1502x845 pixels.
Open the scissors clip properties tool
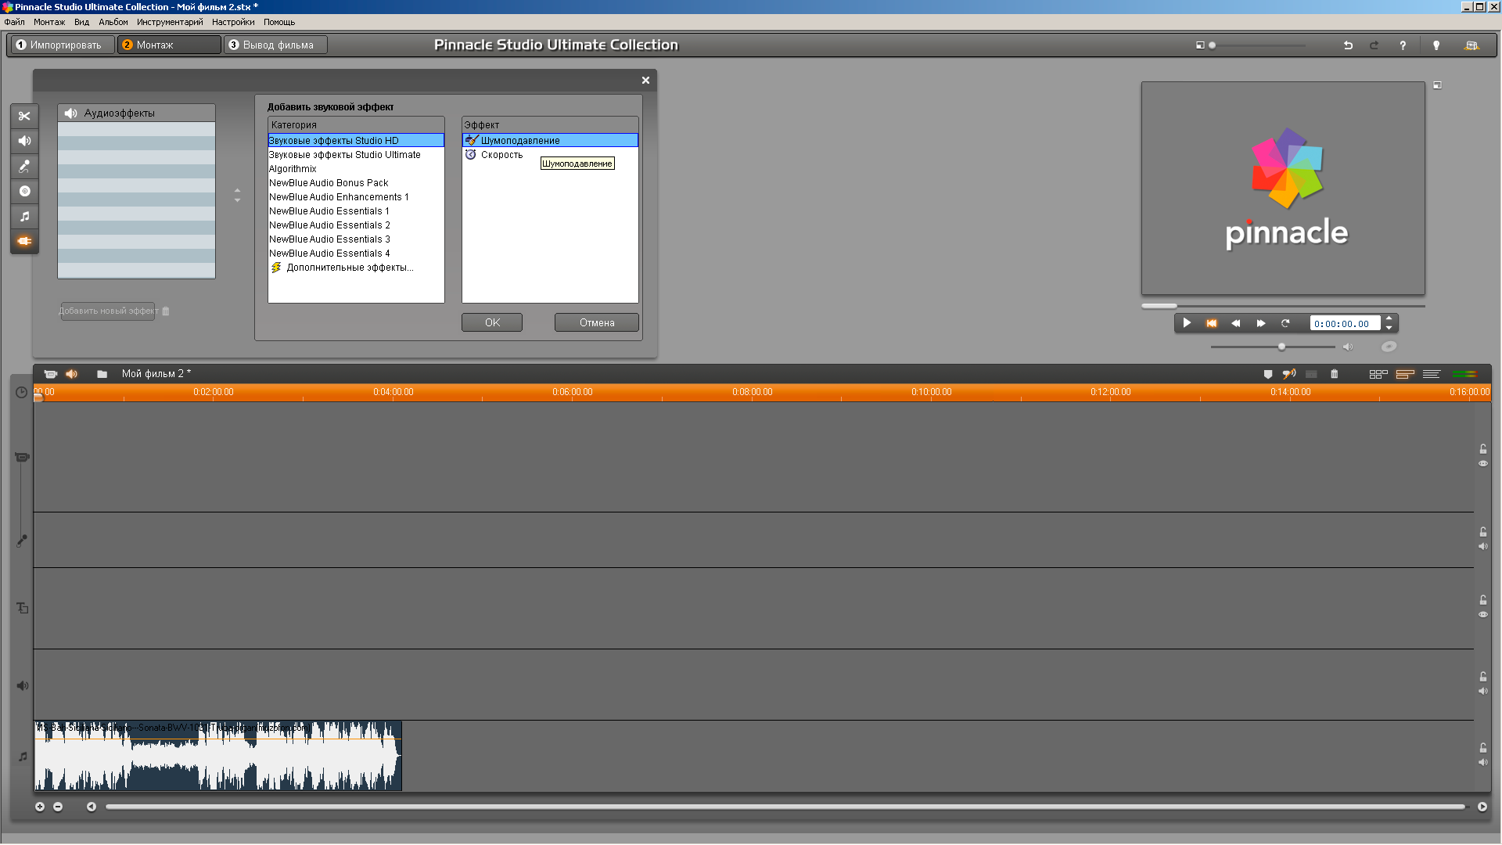coord(24,116)
